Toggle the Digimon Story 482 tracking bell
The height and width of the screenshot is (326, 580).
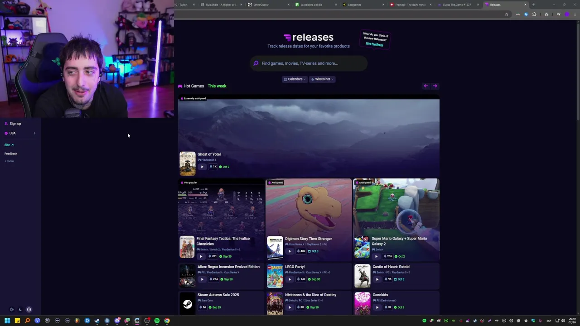coord(301,251)
